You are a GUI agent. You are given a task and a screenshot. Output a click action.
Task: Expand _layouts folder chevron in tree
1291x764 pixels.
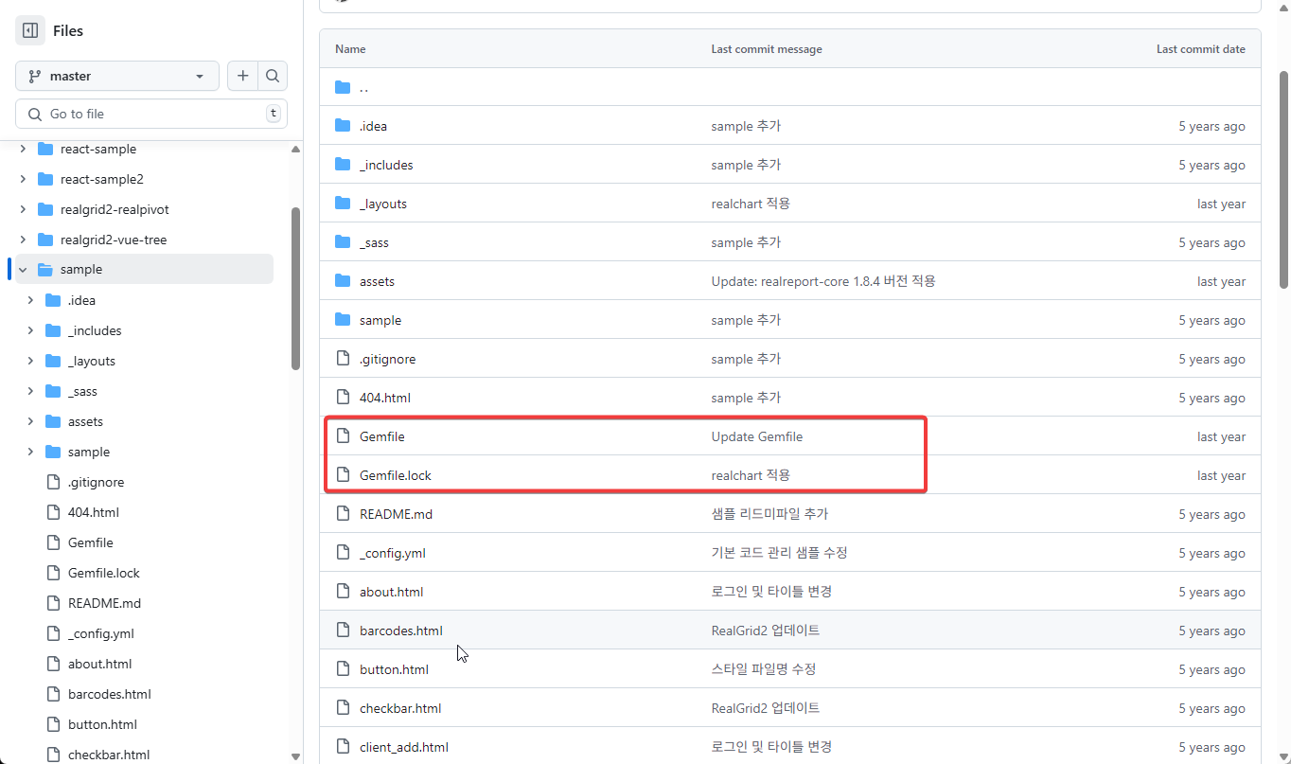tap(30, 361)
